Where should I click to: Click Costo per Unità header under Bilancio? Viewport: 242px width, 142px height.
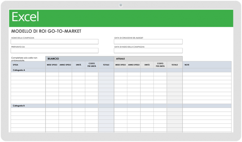tap(92, 65)
